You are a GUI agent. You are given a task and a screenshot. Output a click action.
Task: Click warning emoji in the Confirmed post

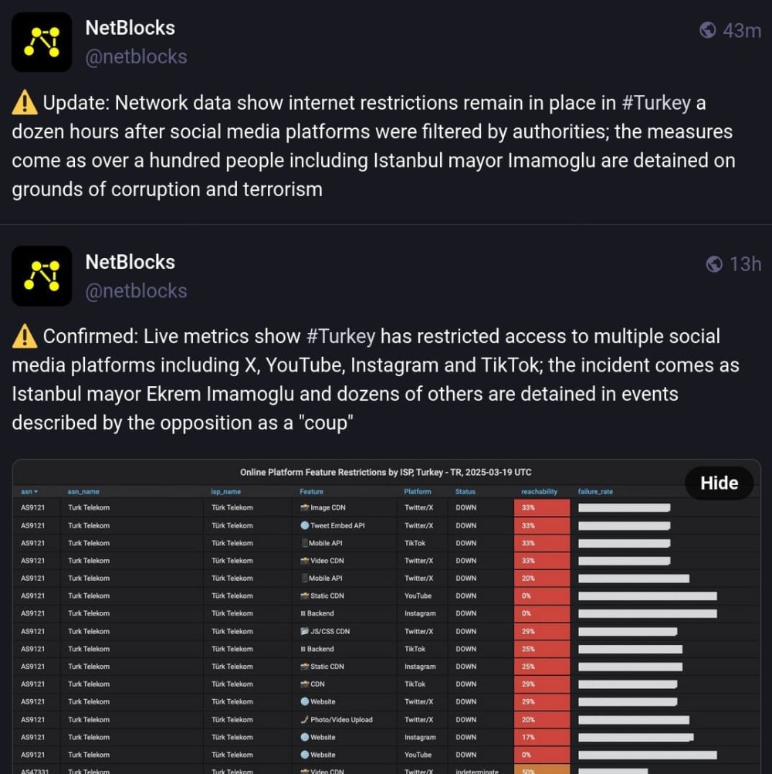(x=25, y=337)
